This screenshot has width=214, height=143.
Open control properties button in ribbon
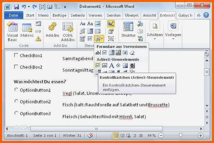tap(111, 31)
